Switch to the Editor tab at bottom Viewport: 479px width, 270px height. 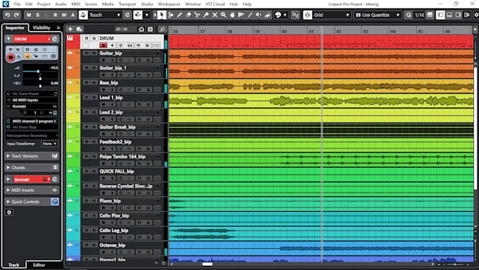[39, 265]
